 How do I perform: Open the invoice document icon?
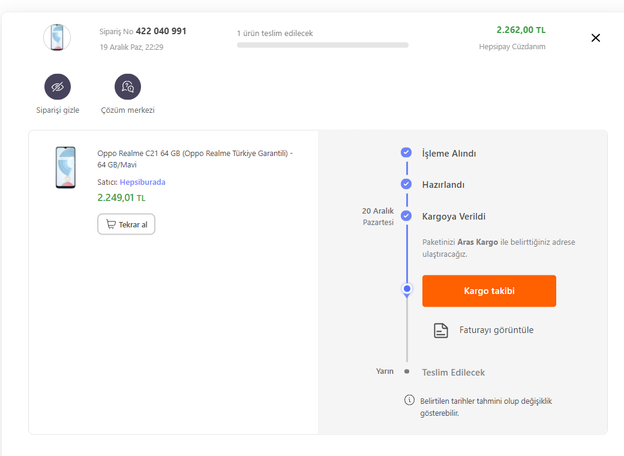coord(441,330)
